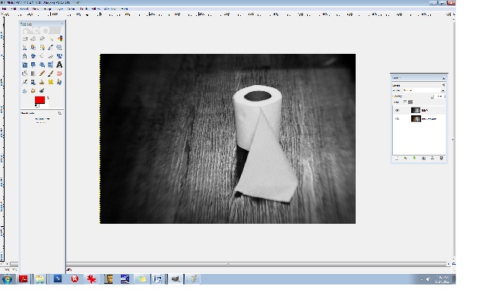The width and height of the screenshot is (494, 308).
Task: Open the tool options panel menu arrow
Action: click(x=62, y=113)
